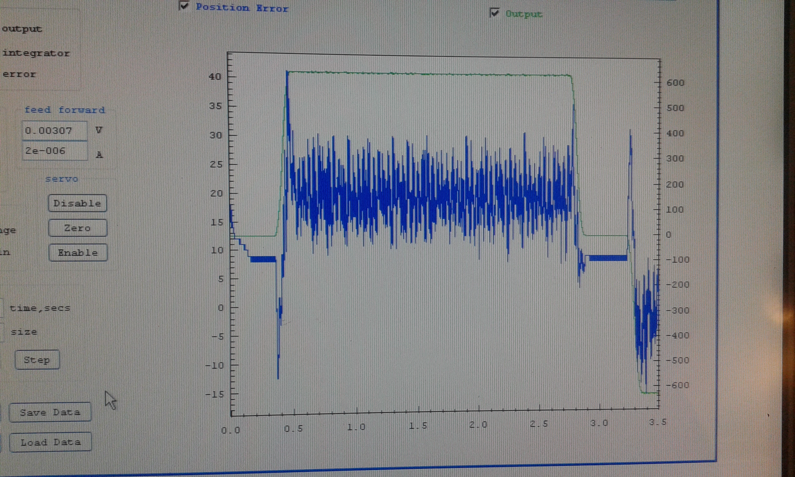The width and height of the screenshot is (795, 477).
Task: Toggle the Output trace checkbox
Action: (494, 13)
